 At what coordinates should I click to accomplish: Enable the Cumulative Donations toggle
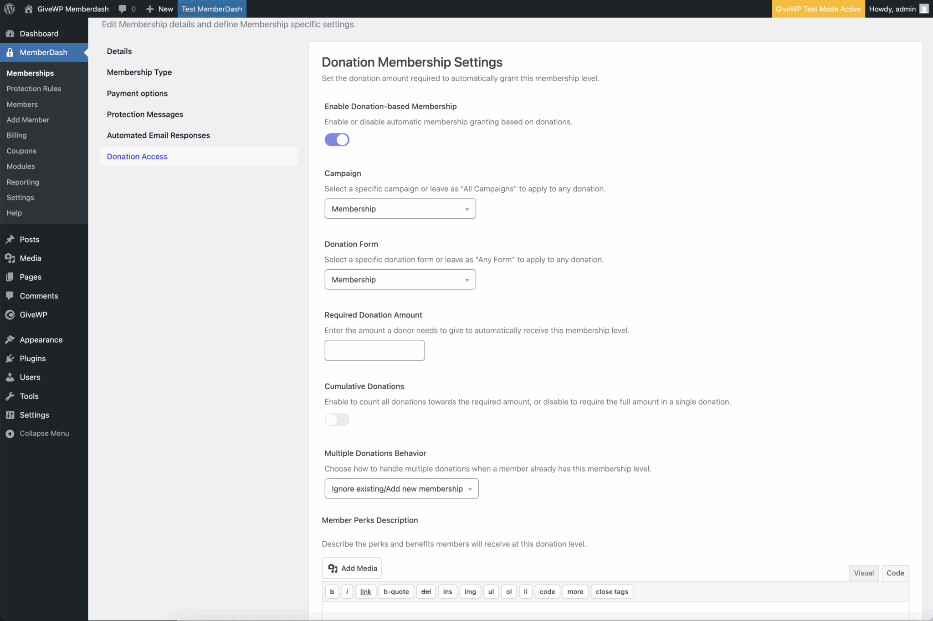click(x=337, y=419)
